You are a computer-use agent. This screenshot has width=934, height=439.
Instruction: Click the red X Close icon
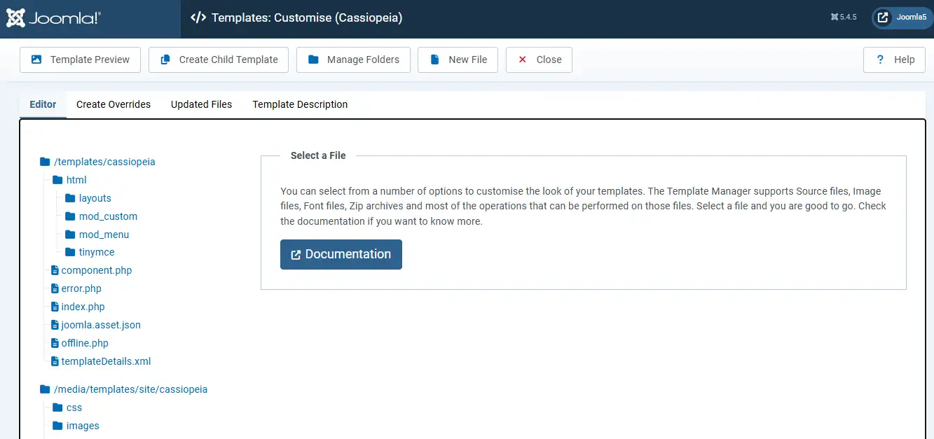click(522, 60)
